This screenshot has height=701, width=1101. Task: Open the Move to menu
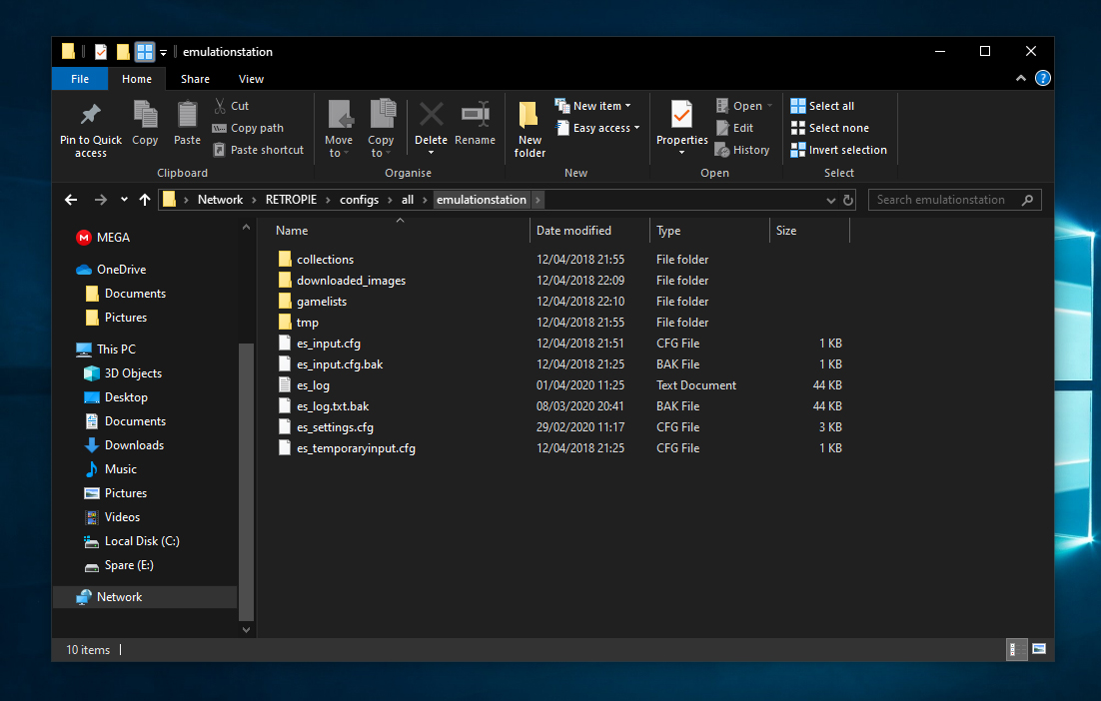click(x=339, y=129)
